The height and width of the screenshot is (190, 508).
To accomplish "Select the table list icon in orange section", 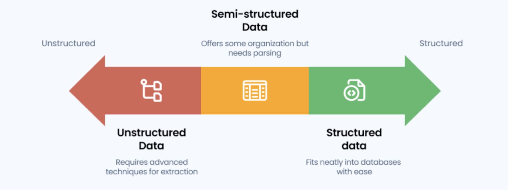I will point(255,90).
